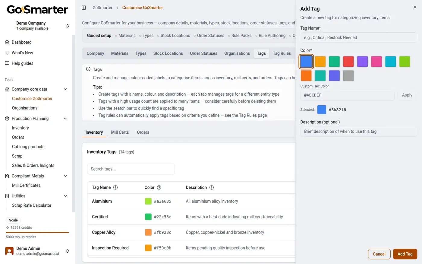Switch to the Order Statuses tab
This screenshot has height=264, width=422.
click(x=203, y=53)
